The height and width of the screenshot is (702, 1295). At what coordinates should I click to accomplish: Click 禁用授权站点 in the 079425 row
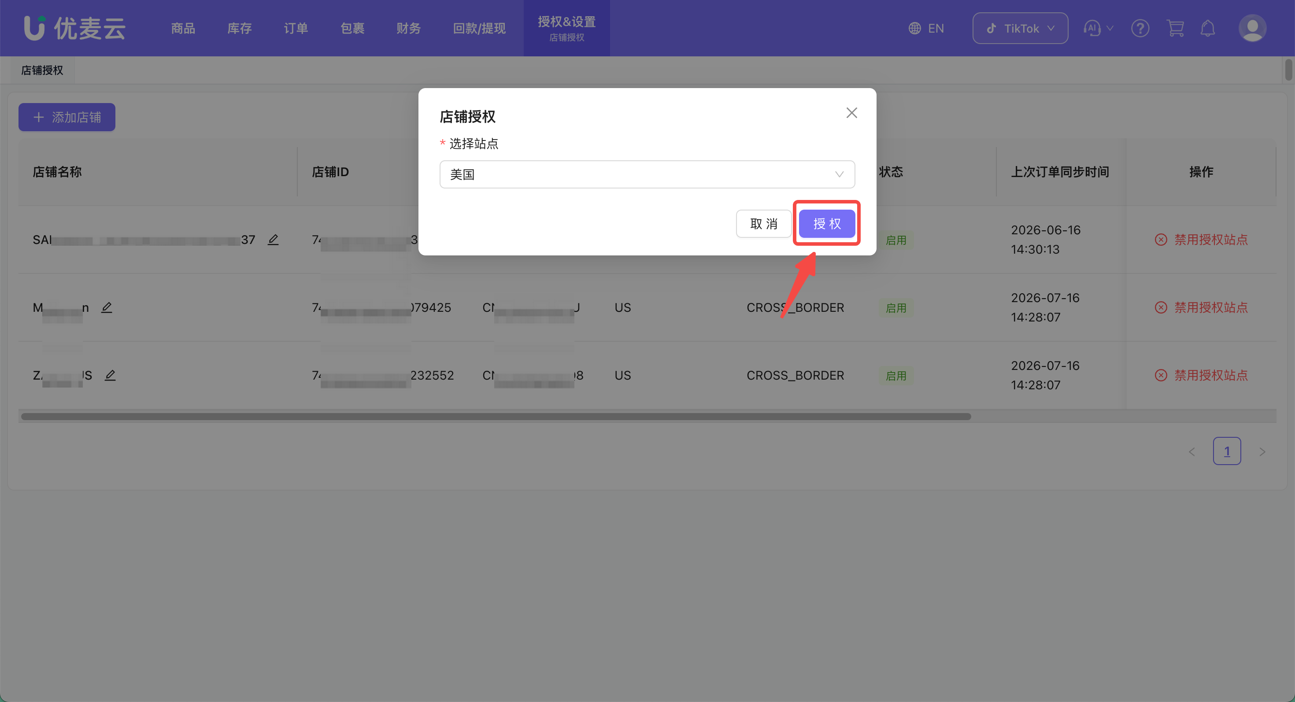click(x=1202, y=307)
